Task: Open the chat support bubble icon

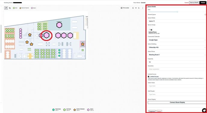Action: pyautogui.click(x=204, y=110)
